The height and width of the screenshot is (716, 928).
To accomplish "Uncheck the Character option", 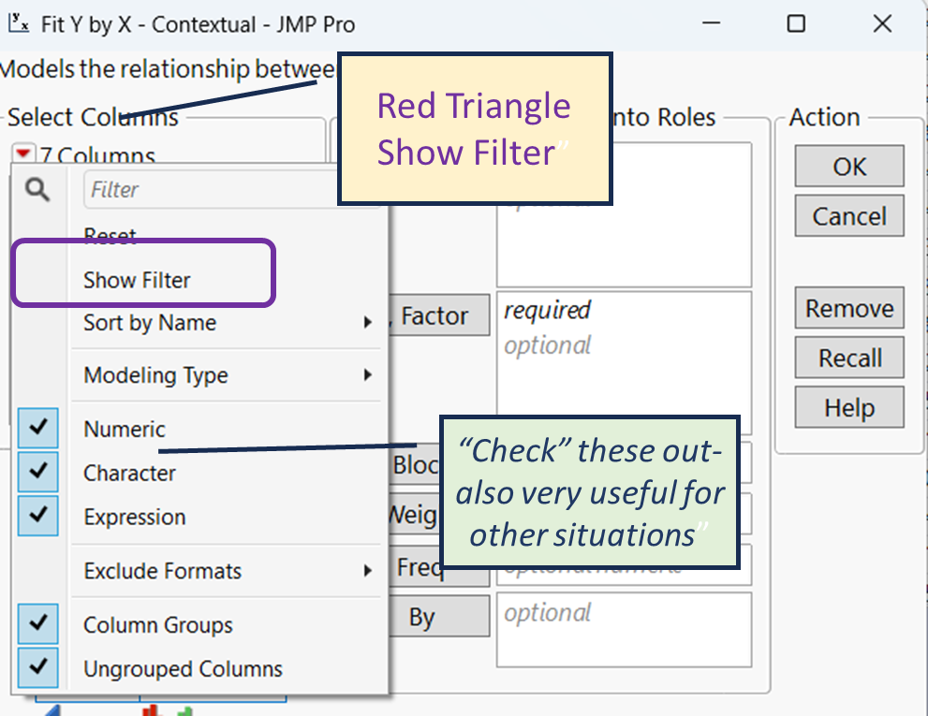I will [x=37, y=473].
